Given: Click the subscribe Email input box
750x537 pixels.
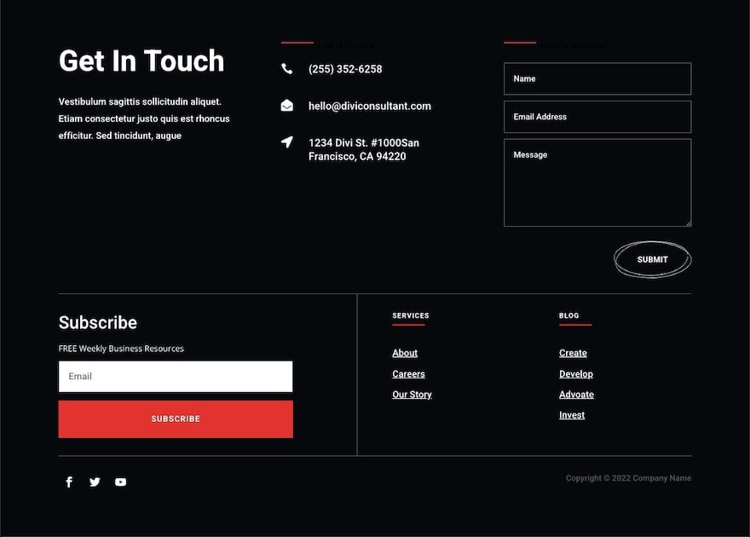Looking at the screenshot, I should (176, 377).
